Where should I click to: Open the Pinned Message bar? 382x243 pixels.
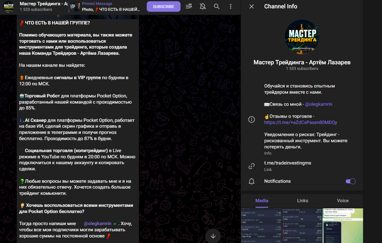tap(106, 6)
